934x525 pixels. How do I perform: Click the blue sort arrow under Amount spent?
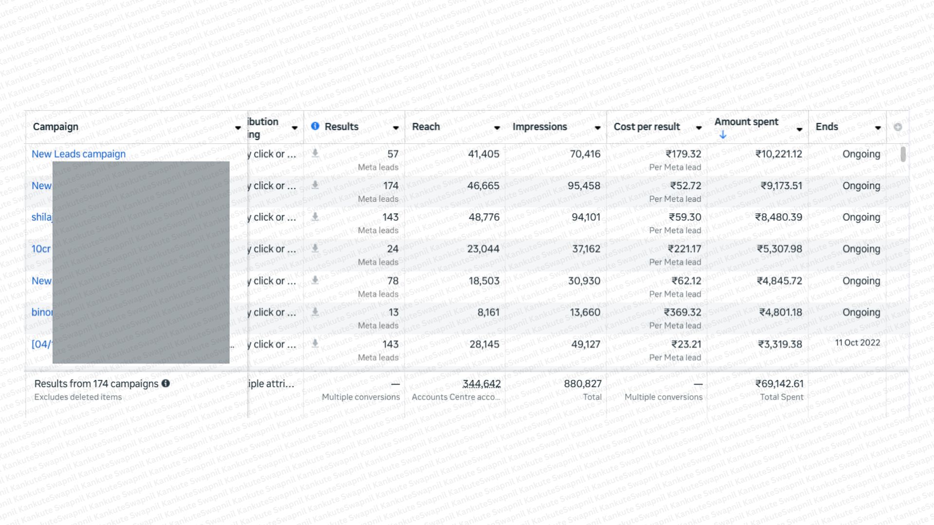pyautogui.click(x=723, y=135)
